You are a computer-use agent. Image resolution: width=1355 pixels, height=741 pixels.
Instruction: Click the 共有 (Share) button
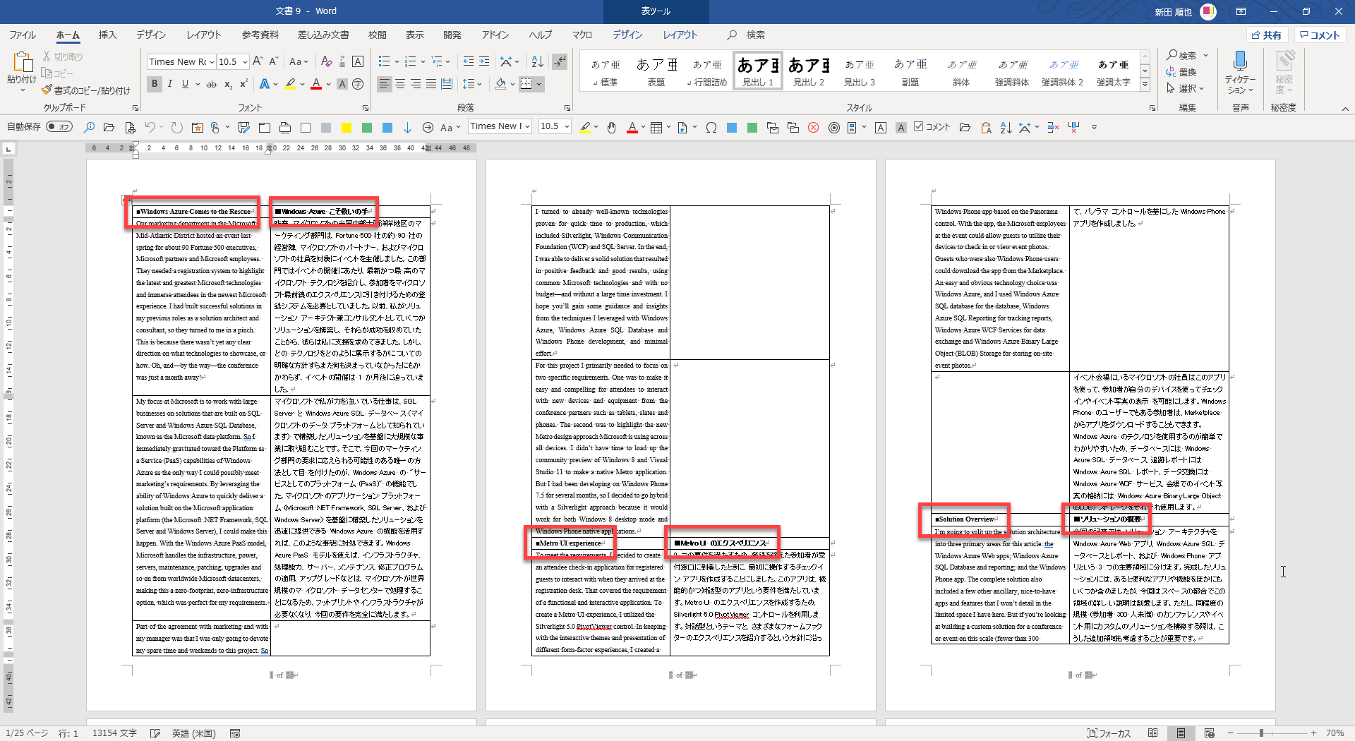pyautogui.click(x=1267, y=35)
